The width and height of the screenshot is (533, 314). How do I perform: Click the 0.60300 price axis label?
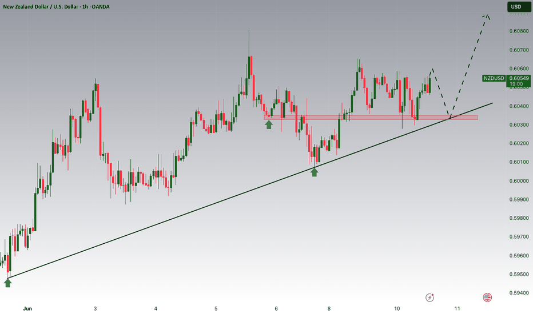(519, 125)
